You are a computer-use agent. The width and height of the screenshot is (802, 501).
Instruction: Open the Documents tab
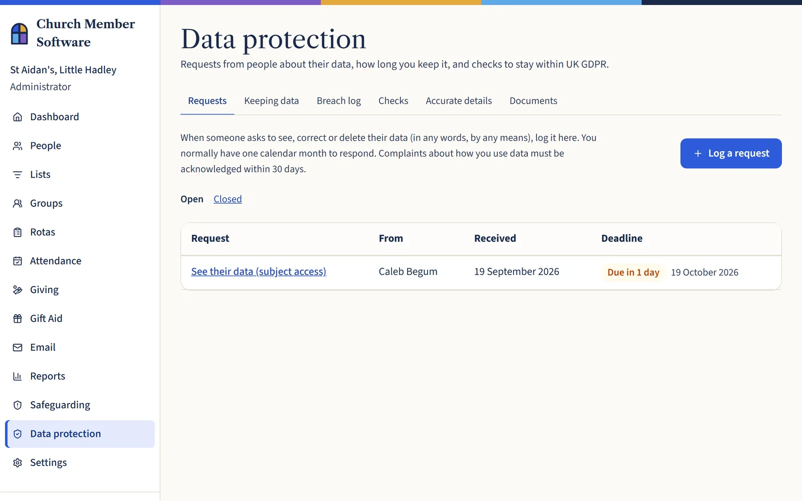(533, 101)
